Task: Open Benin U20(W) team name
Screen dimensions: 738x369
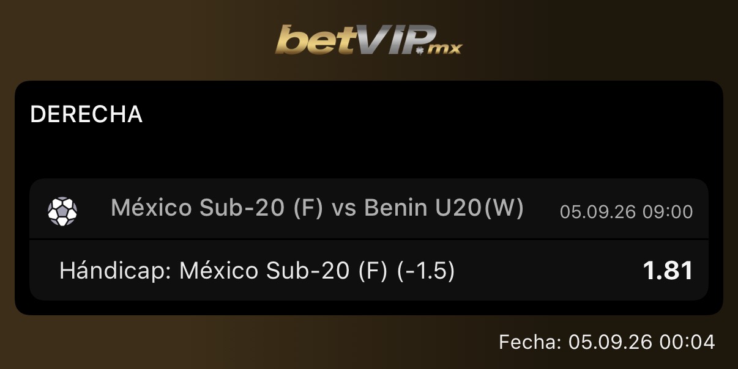Action: pyautogui.click(x=444, y=208)
